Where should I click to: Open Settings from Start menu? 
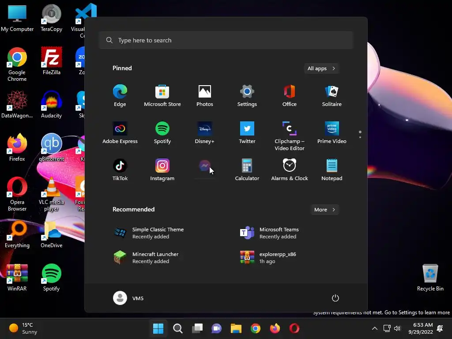pos(247,96)
